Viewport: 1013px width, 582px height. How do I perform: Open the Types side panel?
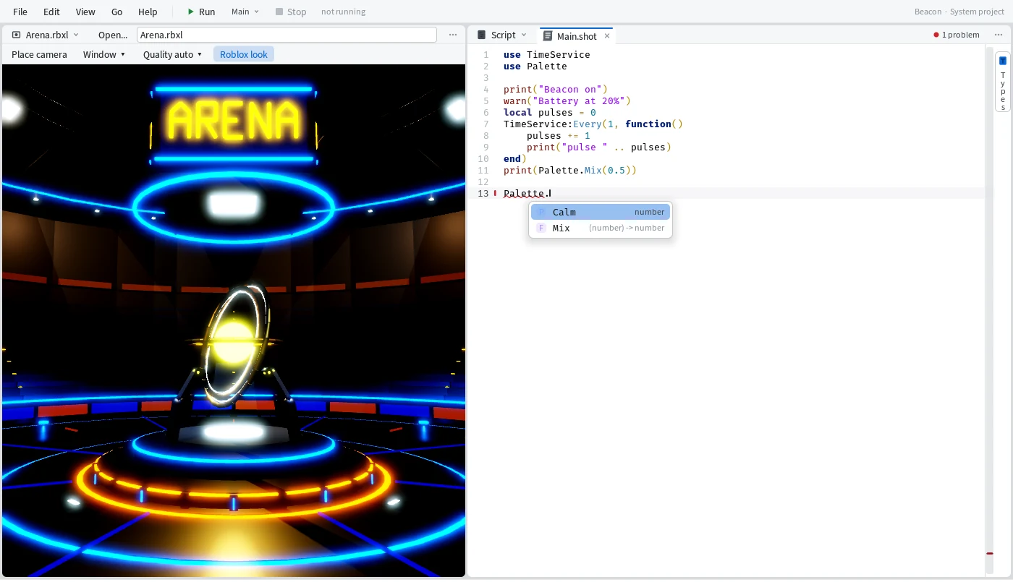1003,82
